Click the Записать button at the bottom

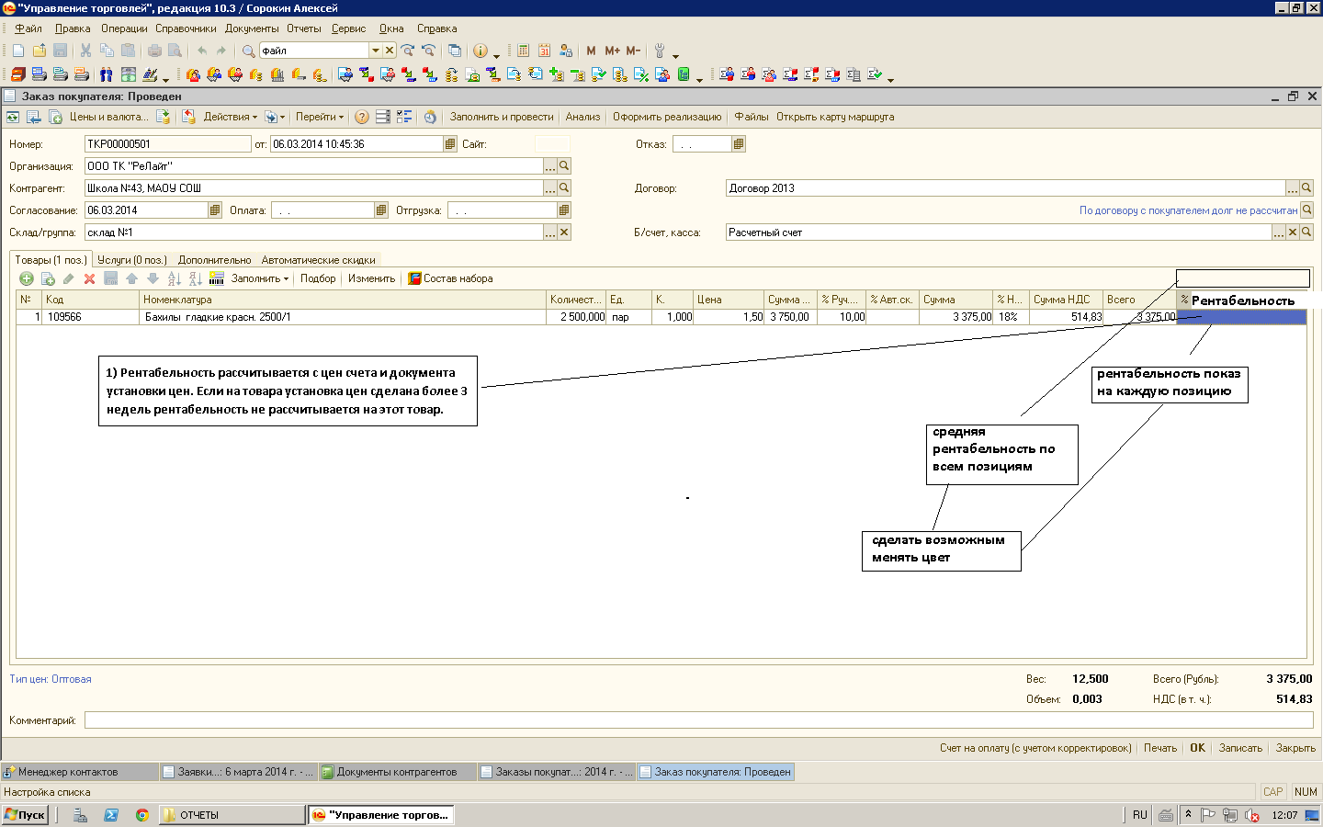[x=1240, y=748]
